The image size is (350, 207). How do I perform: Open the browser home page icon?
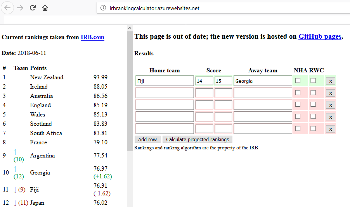pos(45,8)
